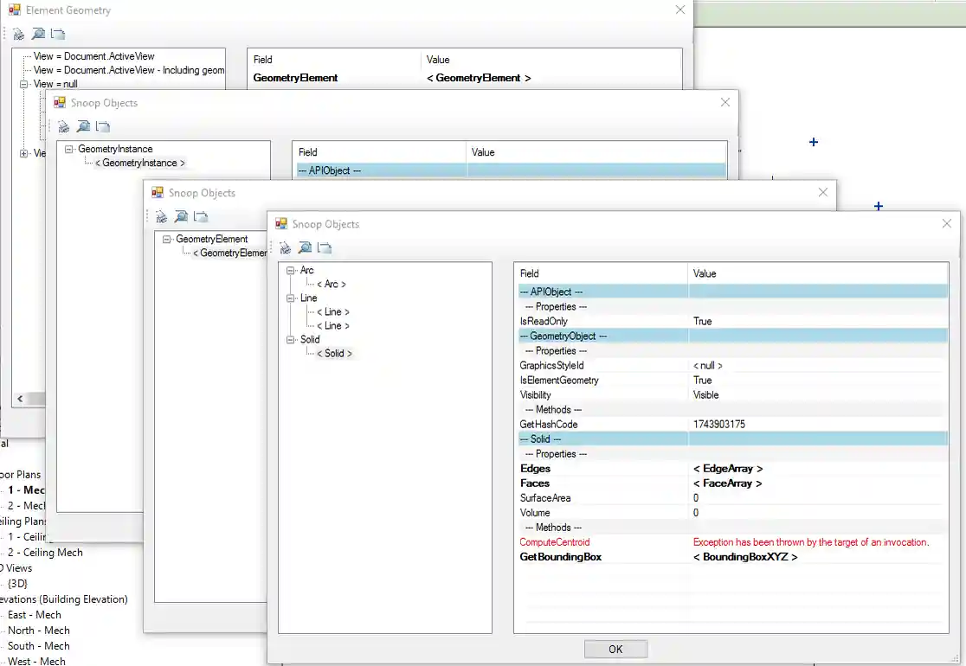Screen dimensions: 966x666
Task: Click the Copy icon above the GeometryElement tree
Action: [x=201, y=217]
